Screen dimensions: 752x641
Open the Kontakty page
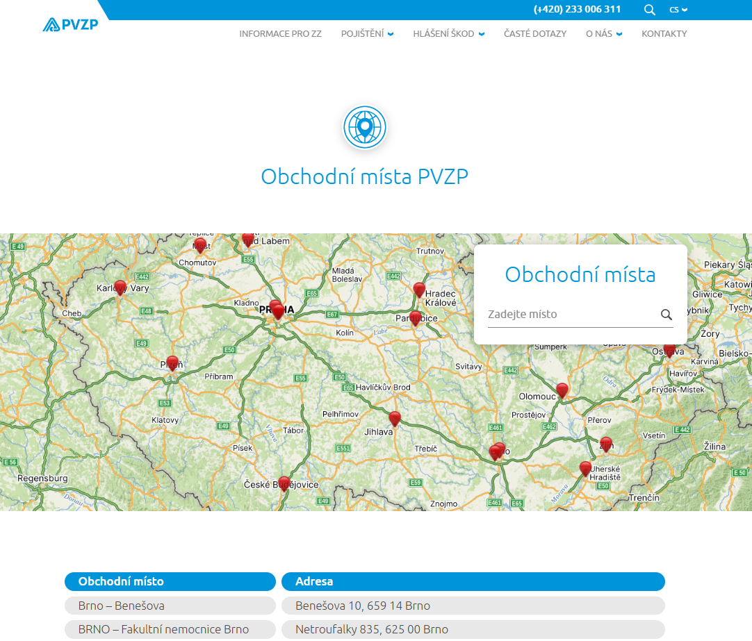pos(664,33)
